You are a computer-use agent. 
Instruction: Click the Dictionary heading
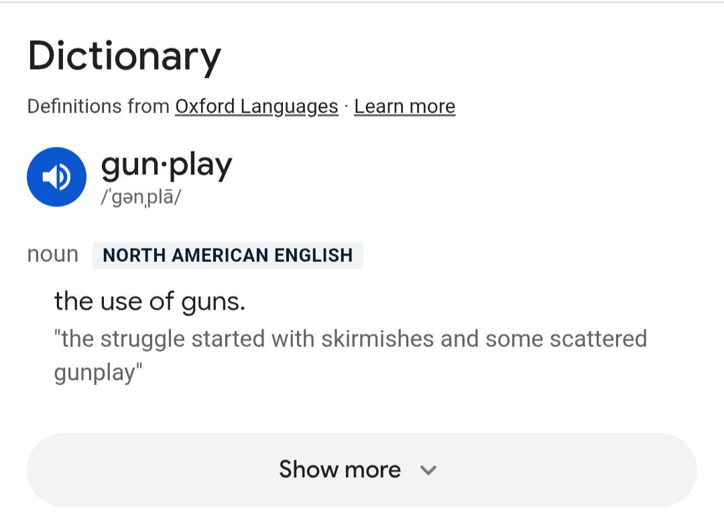pyautogui.click(x=124, y=56)
